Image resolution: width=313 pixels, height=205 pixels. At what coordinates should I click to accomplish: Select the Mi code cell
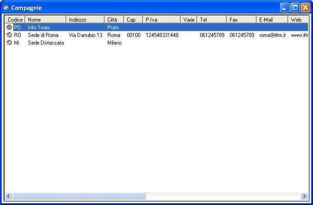[x=17, y=43]
